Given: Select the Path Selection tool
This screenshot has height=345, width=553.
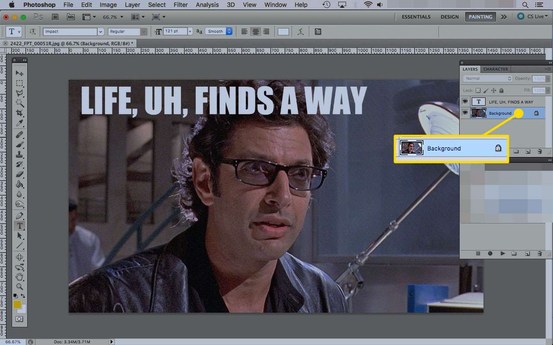Looking at the screenshot, I should [19, 236].
